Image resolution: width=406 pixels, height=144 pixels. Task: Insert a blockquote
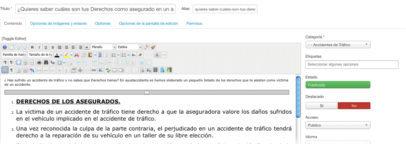tap(86, 47)
